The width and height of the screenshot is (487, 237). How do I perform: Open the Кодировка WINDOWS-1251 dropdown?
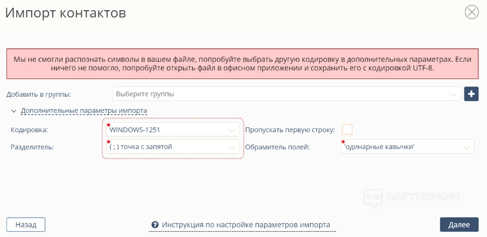pyautogui.click(x=173, y=130)
